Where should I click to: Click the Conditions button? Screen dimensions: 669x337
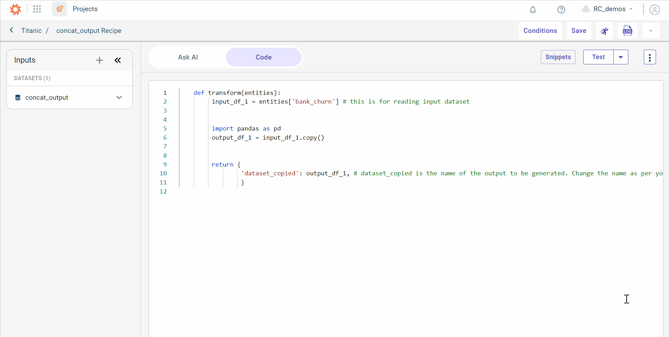coord(540,30)
